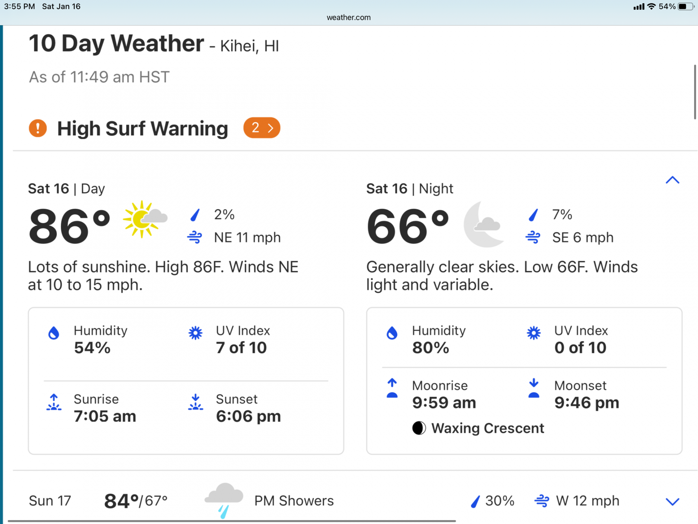Click the Sun 17 30% rain chance
Image resolution: width=698 pixels, height=524 pixels.
pos(492,501)
